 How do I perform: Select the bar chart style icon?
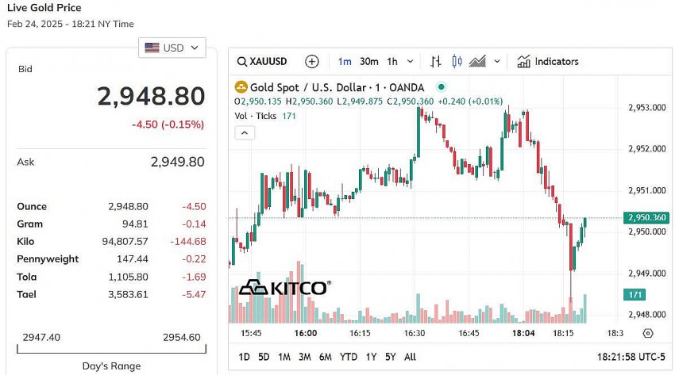[435, 61]
